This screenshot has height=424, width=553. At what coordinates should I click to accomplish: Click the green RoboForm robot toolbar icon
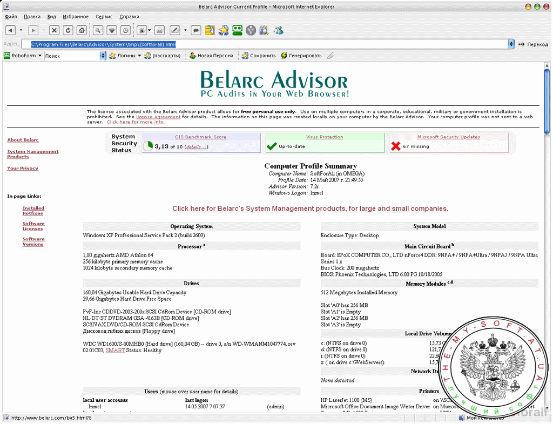click(x=237, y=30)
